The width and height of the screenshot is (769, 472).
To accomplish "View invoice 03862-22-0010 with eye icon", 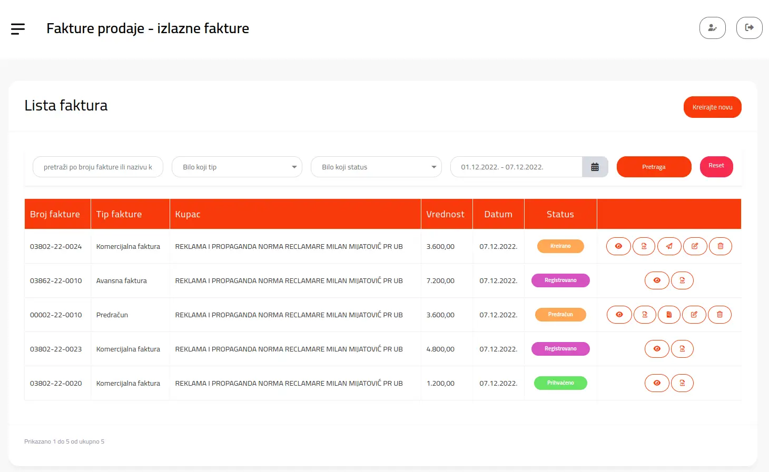I will (x=657, y=280).
